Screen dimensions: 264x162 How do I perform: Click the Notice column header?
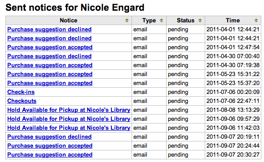tap(69, 21)
